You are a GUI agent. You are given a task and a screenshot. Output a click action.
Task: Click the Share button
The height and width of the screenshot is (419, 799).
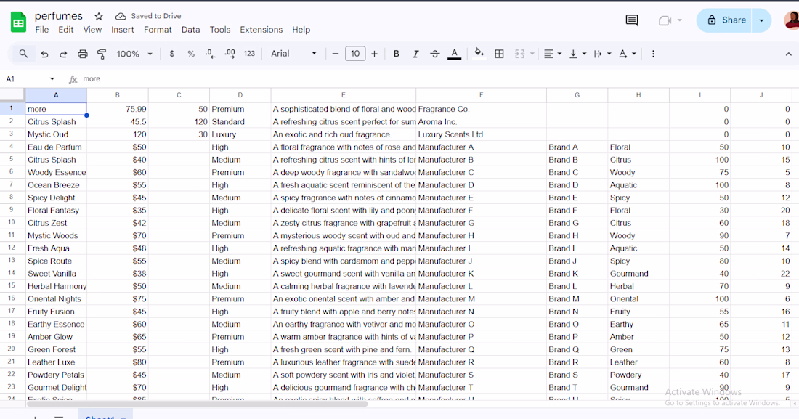tap(726, 20)
